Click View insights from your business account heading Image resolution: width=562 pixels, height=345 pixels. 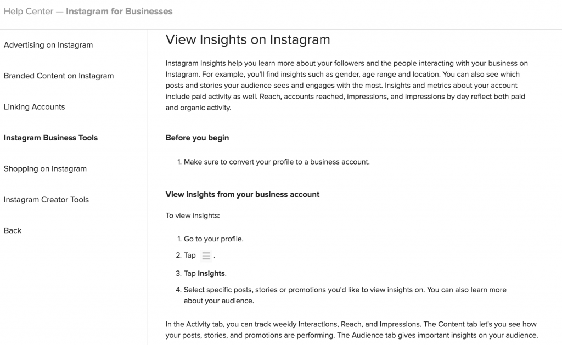pos(242,195)
